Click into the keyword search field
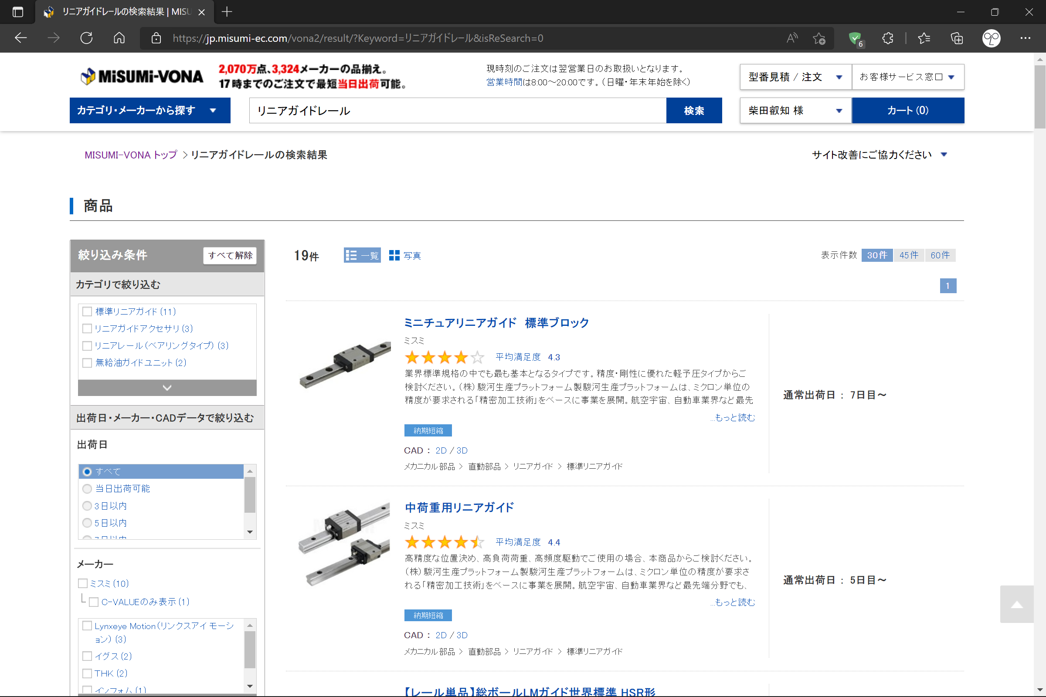The width and height of the screenshot is (1046, 697). (x=458, y=110)
